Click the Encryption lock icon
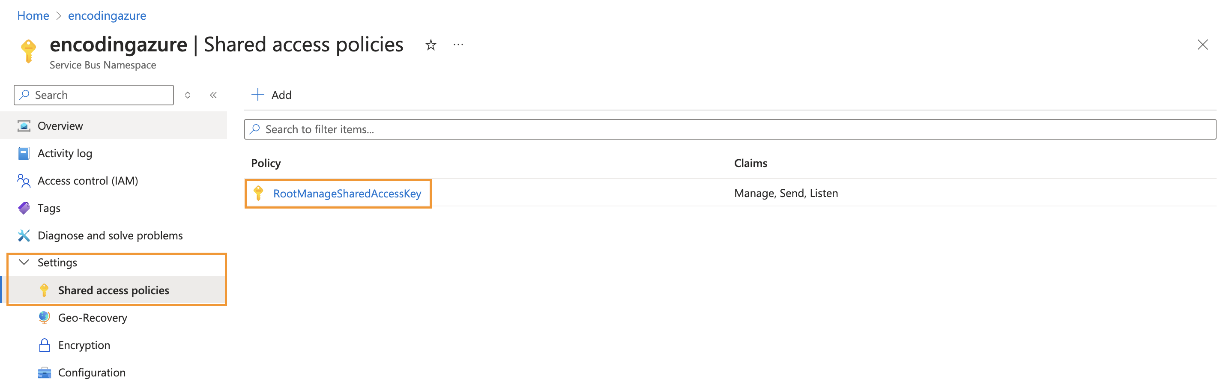1232x388 pixels. (x=44, y=344)
